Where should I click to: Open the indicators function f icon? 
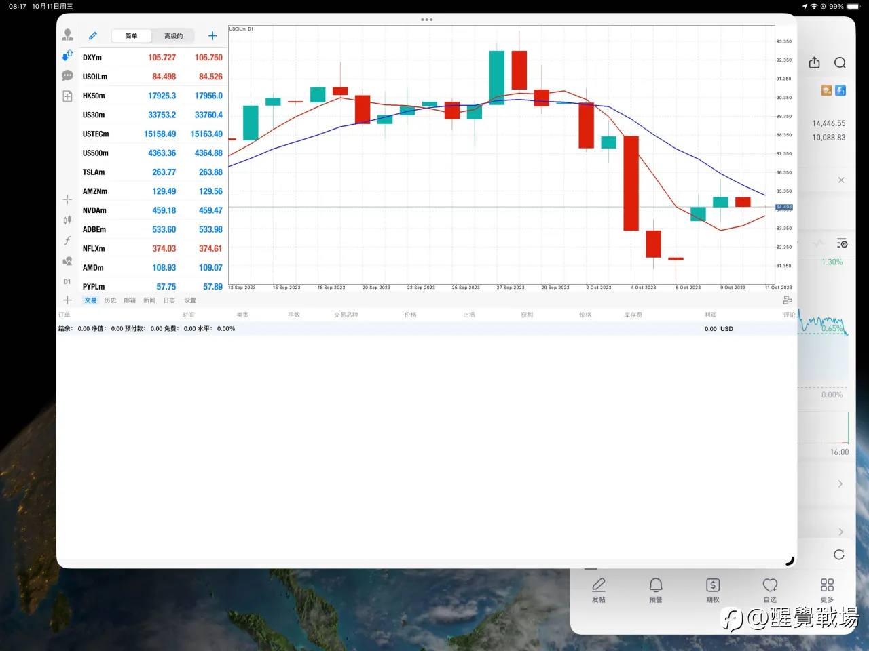click(67, 241)
